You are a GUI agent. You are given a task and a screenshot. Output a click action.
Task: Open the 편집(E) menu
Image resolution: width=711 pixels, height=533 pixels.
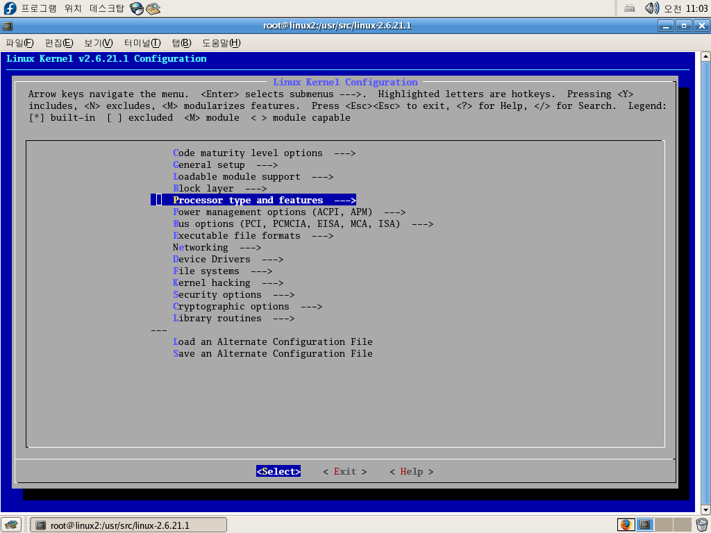pyautogui.click(x=58, y=43)
